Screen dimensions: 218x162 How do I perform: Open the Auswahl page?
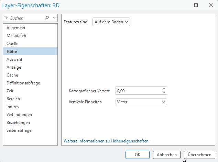tap(30, 59)
